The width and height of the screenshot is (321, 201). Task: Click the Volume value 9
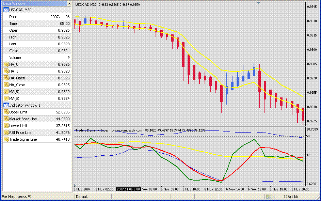point(68,58)
